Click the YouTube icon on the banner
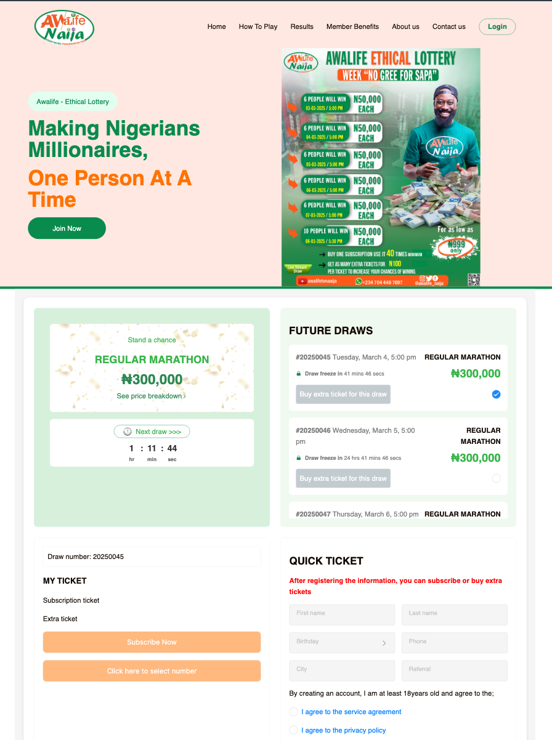 tap(302, 281)
